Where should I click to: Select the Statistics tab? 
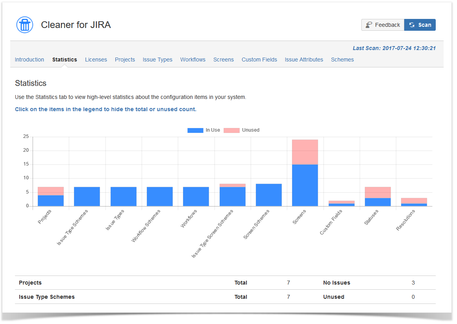click(65, 60)
